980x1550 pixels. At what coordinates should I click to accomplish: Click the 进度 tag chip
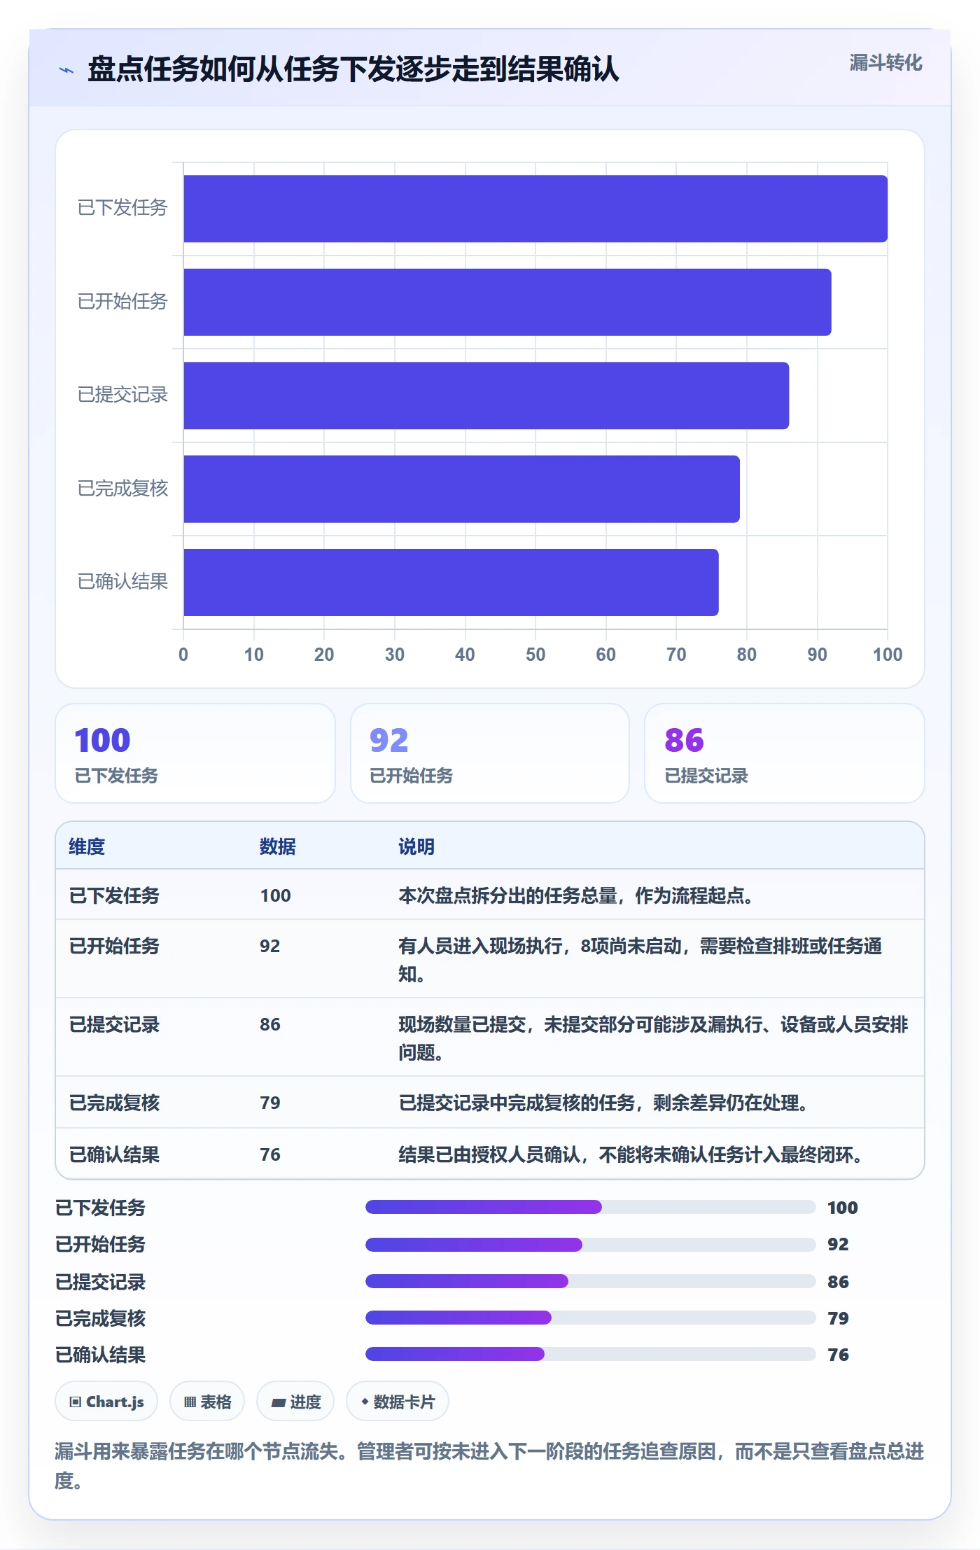tap(295, 1402)
